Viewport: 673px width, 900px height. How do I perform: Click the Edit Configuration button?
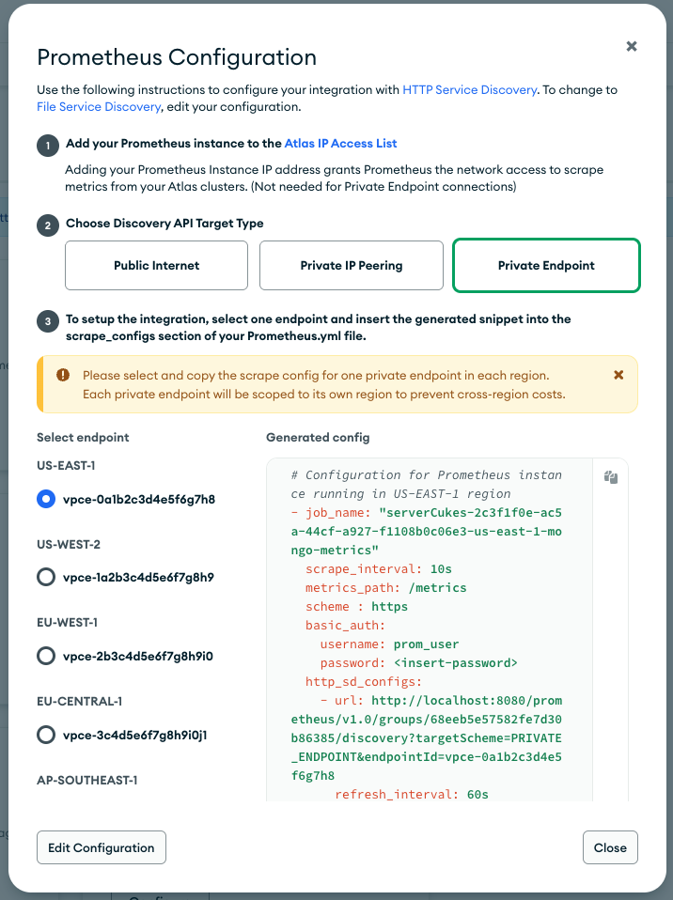pyautogui.click(x=101, y=846)
